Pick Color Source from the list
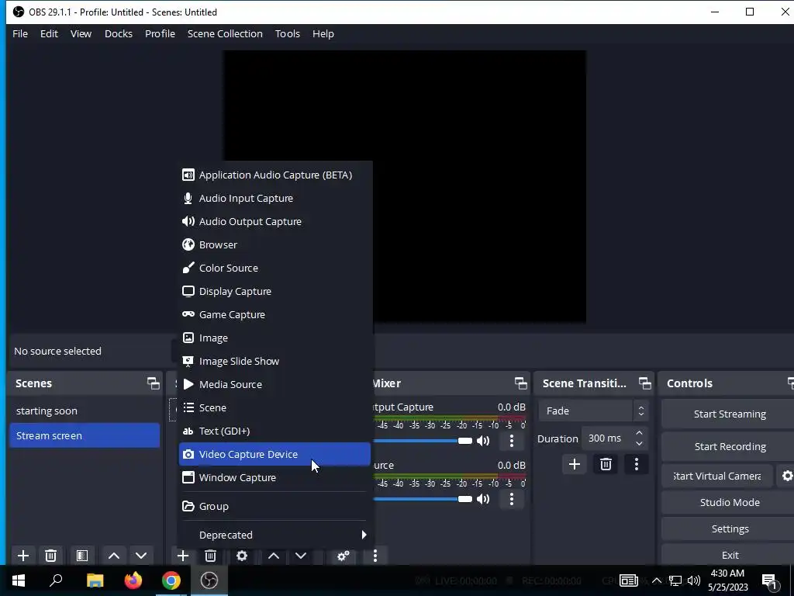Image resolution: width=794 pixels, height=596 pixels. (x=274, y=268)
